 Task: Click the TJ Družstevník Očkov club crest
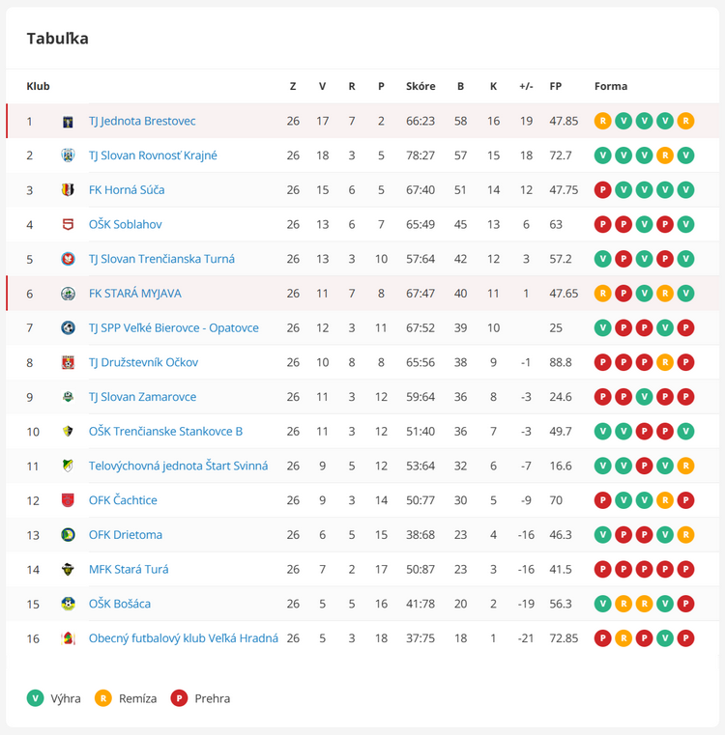click(x=68, y=363)
